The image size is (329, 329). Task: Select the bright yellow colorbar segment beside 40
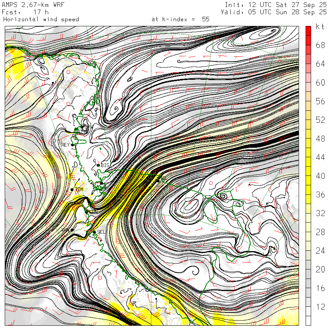pyautogui.click(x=308, y=180)
